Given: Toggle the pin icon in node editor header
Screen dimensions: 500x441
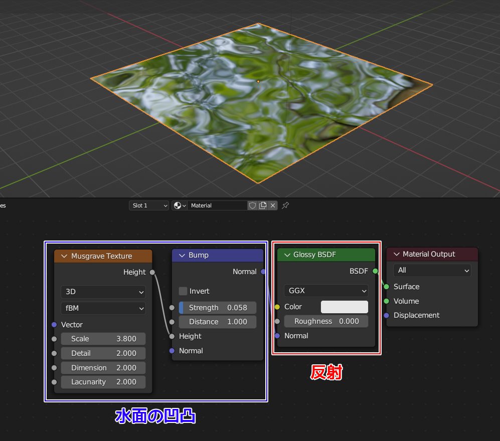Looking at the screenshot, I should (285, 205).
